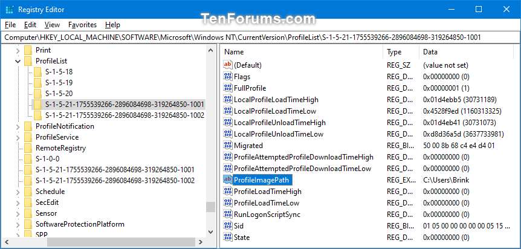521x249 pixels.
Task: Select the ProfileList subkey ending in -1002
Action: pos(125,115)
